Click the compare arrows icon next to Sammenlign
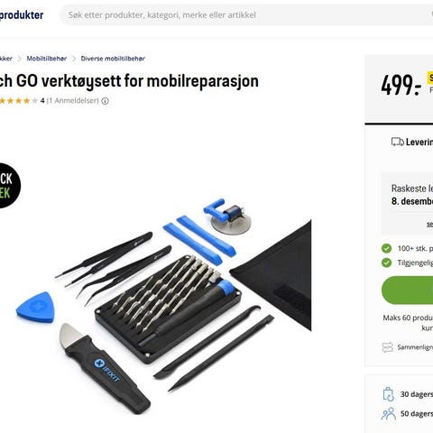This screenshot has width=433, height=433. tap(388, 347)
